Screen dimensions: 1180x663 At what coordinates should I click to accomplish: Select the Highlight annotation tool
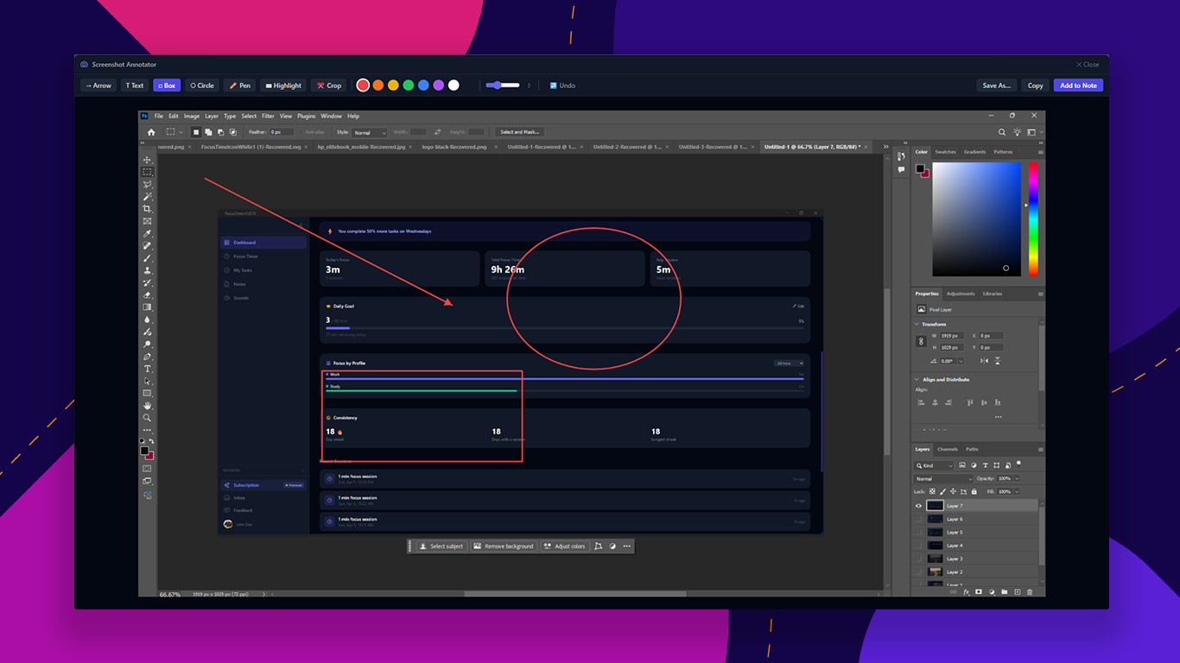click(x=283, y=85)
